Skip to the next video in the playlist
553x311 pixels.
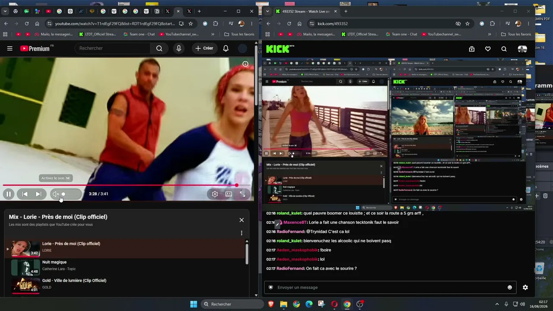[x=38, y=194]
